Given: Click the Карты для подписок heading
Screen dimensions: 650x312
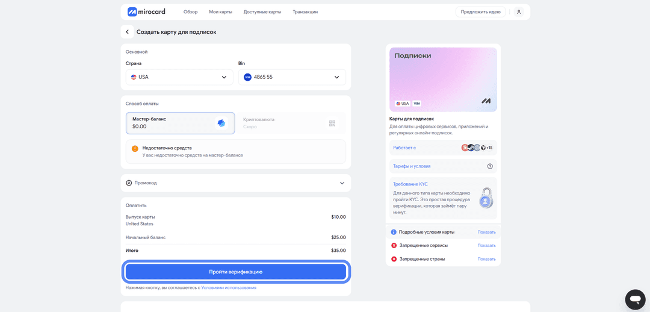Looking at the screenshot, I should pyautogui.click(x=412, y=119).
